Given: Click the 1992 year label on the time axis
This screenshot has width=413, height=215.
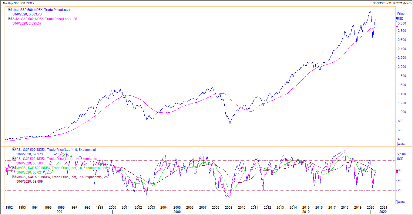Looking at the screenshot, I should pyautogui.click(x=9, y=208).
